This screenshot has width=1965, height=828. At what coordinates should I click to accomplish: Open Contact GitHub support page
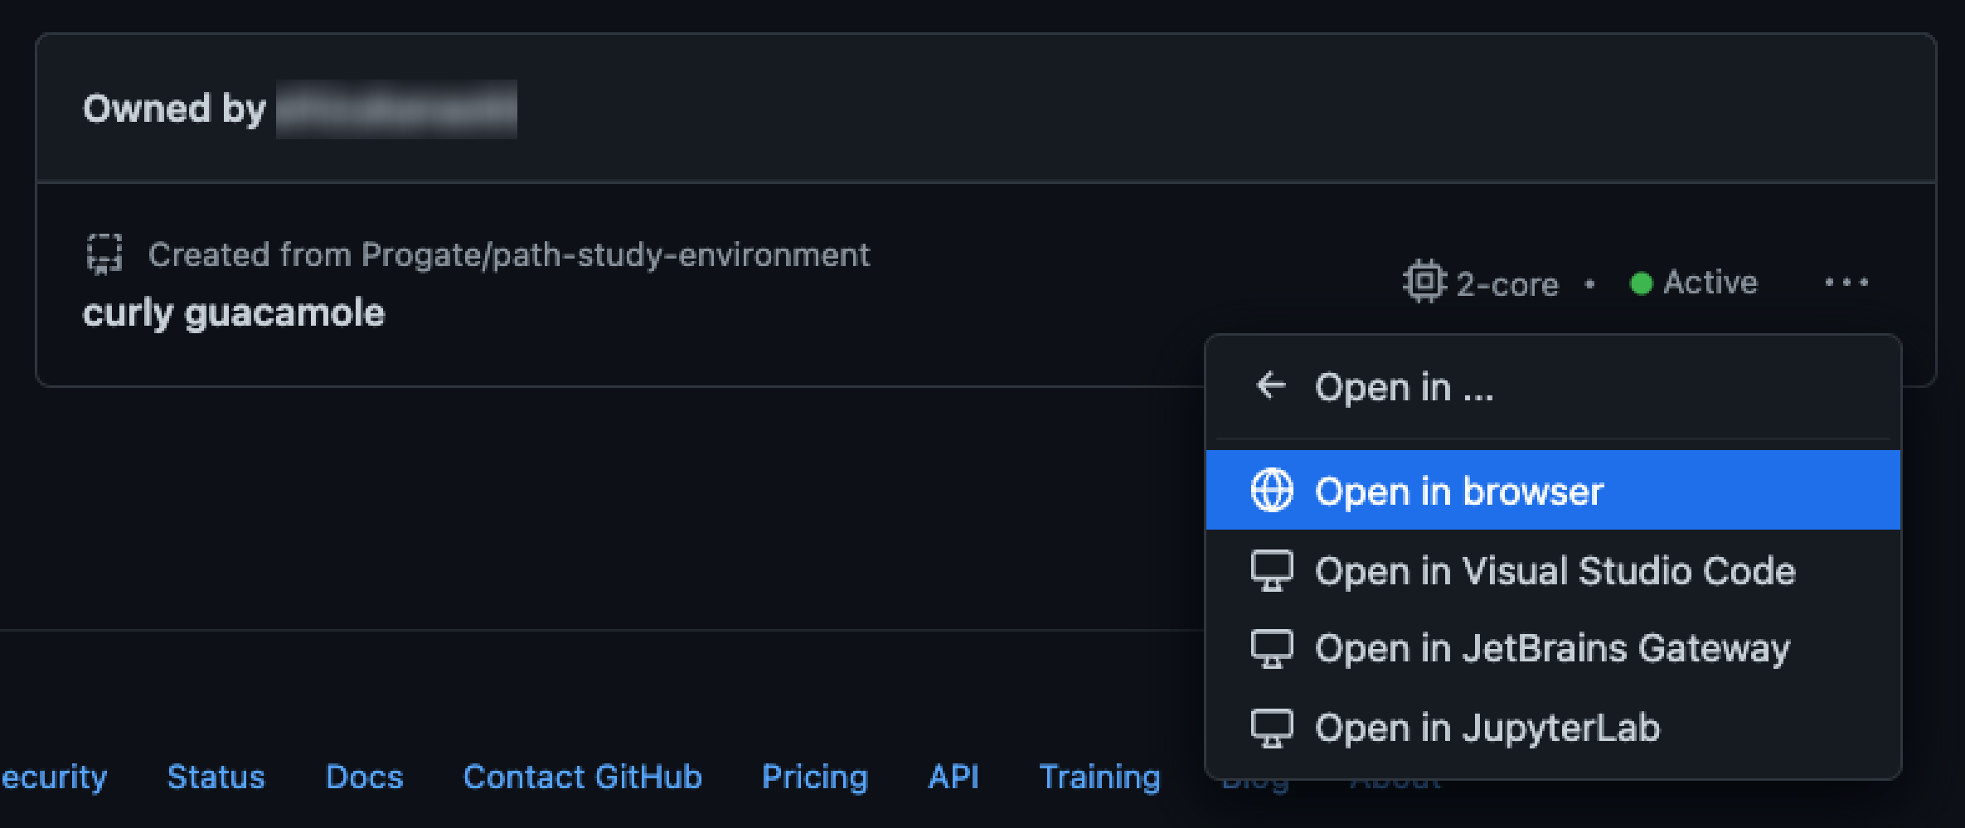pos(582,777)
